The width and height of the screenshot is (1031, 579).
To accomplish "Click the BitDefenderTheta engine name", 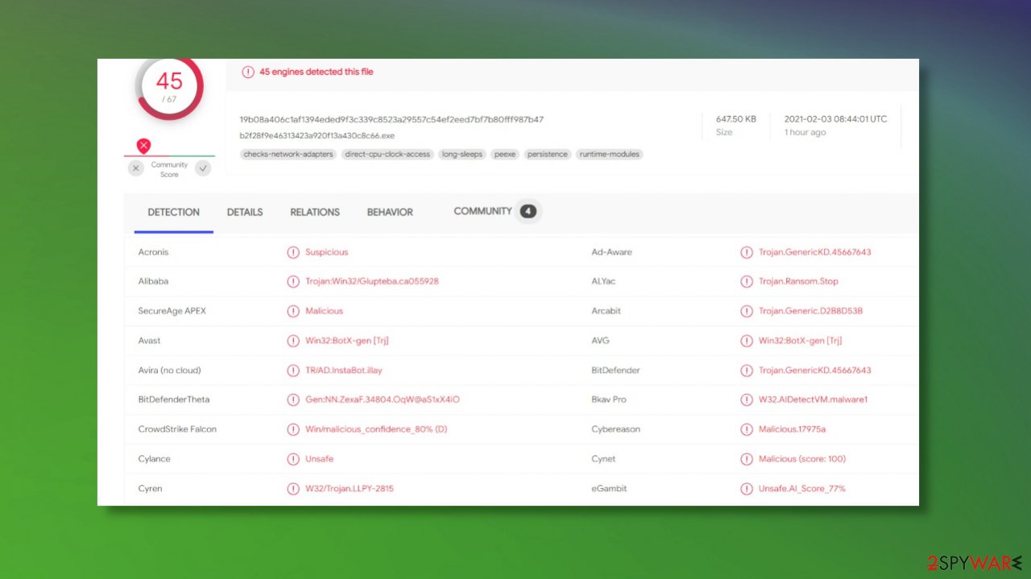I will [174, 399].
